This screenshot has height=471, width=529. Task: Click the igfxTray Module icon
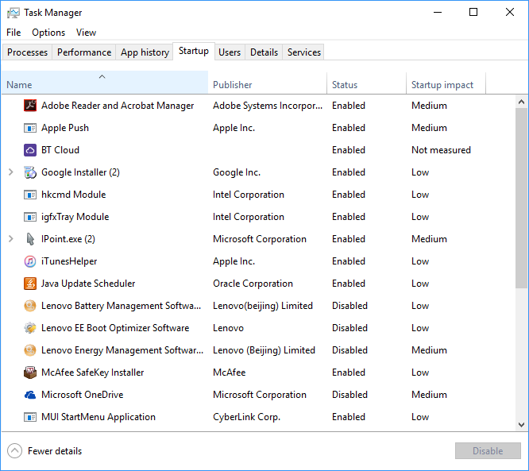coord(30,217)
